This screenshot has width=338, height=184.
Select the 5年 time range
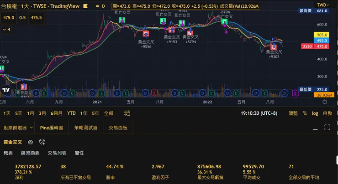(95, 113)
